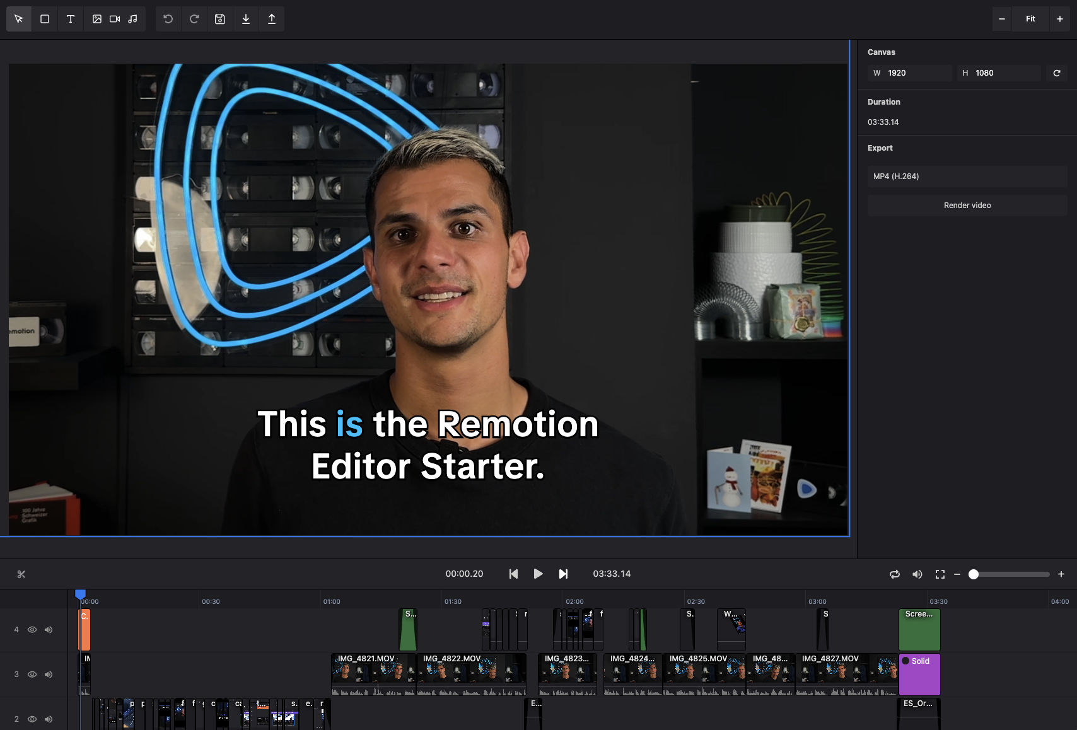
Task: Jump to start of timeline
Action: click(513, 574)
